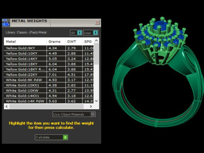Screen dimensions: 204x153
Task: Click the 4.51 DWT value
Action: pyautogui.click(x=71, y=75)
